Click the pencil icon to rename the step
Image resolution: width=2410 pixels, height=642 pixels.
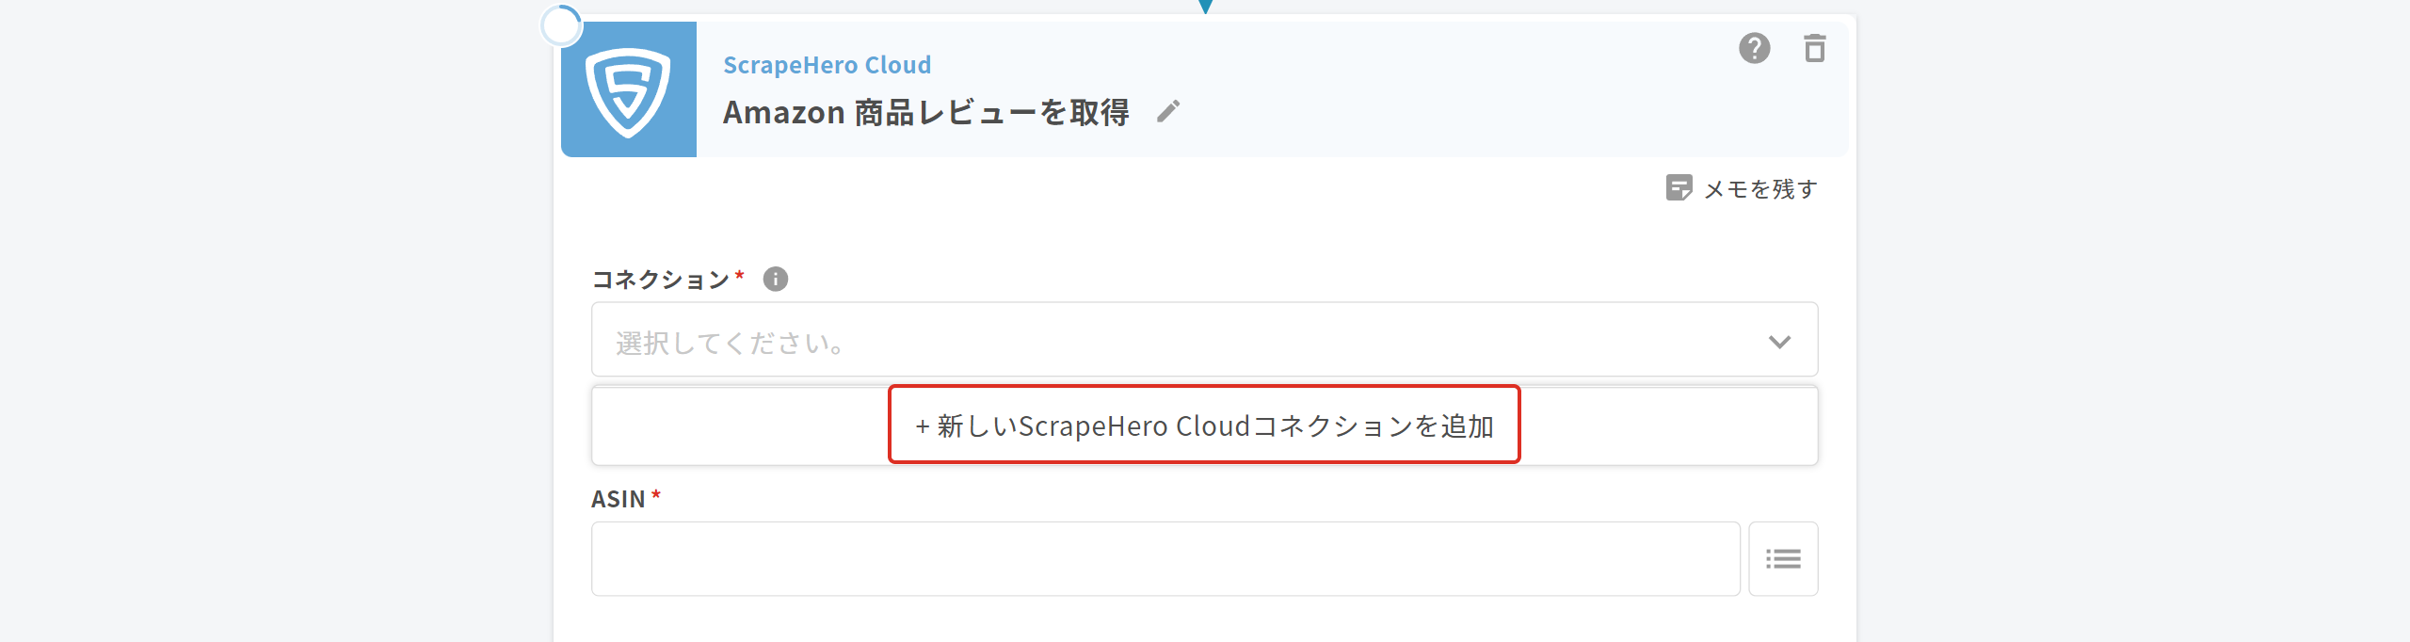tap(1168, 112)
